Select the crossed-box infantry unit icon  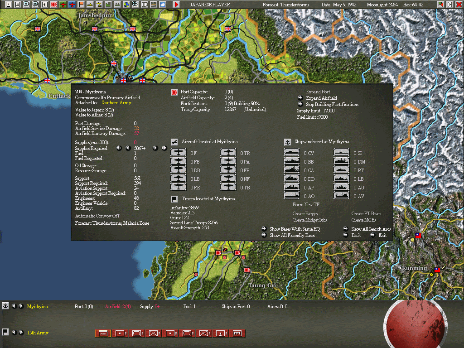pos(154,333)
